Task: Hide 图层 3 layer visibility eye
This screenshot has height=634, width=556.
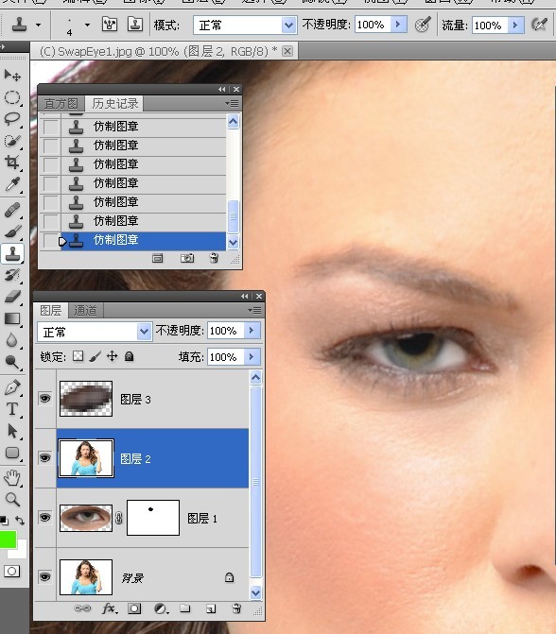Action: click(x=44, y=399)
